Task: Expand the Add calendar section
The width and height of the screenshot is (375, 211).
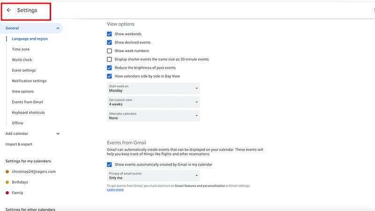Action: pos(58,134)
